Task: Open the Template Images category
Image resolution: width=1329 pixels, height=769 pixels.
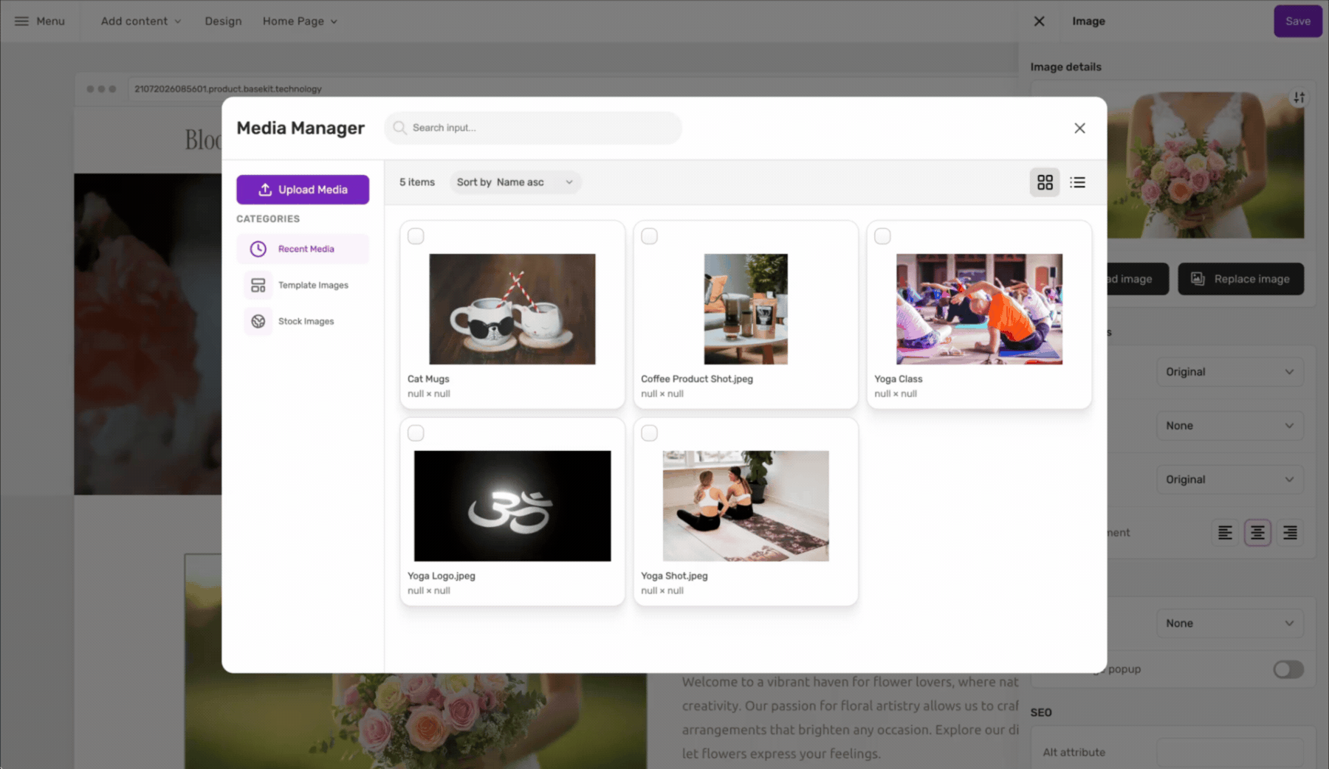Action: [x=303, y=285]
